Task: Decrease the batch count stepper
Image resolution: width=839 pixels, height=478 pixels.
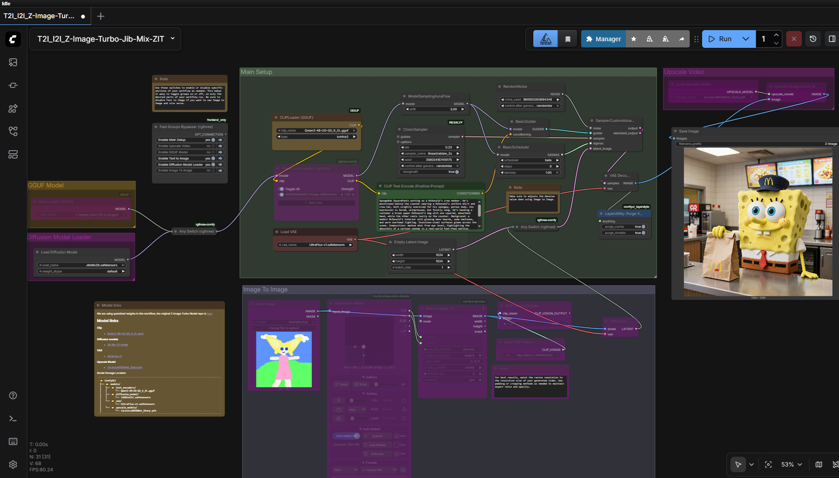Action: pos(776,43)
